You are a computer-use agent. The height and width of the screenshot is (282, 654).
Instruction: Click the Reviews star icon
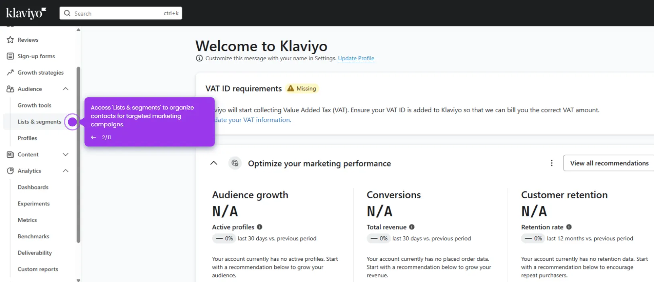click(x=10, y=40)
